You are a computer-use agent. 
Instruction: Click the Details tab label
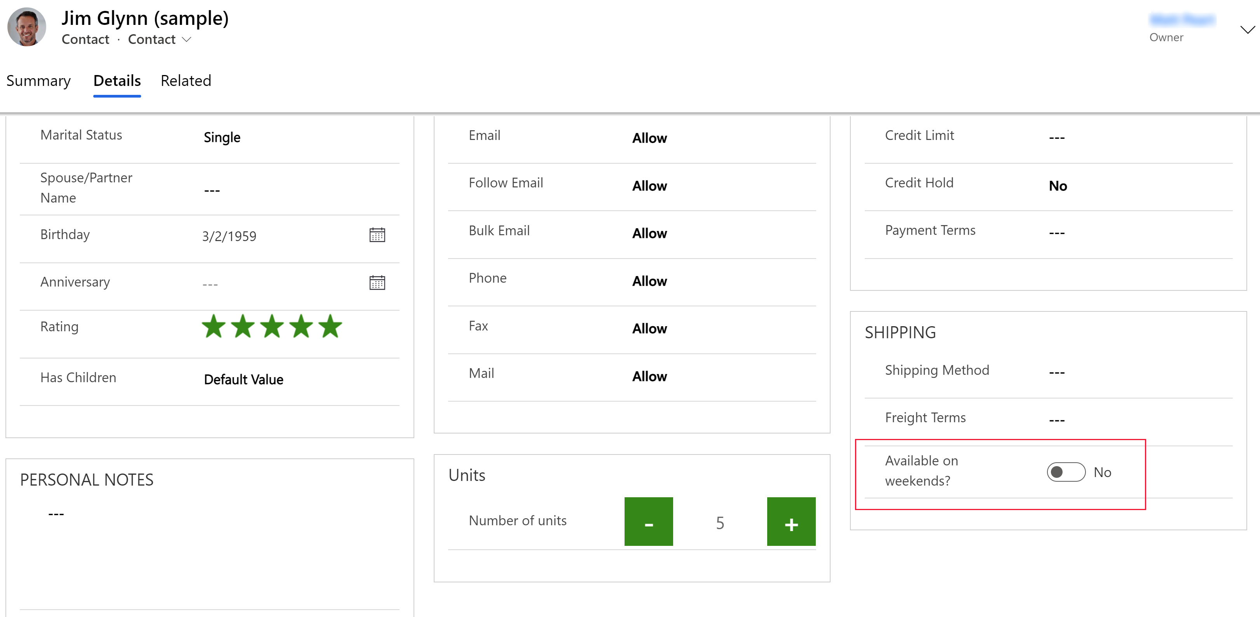117,80
